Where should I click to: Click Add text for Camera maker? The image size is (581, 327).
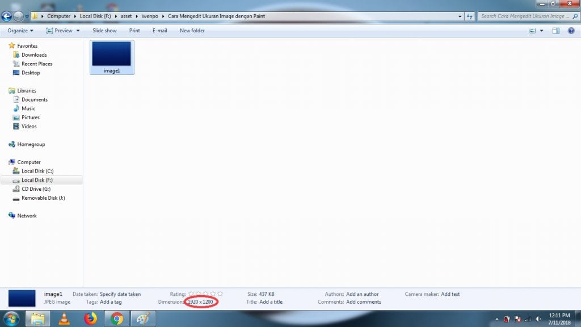[450, 294]
